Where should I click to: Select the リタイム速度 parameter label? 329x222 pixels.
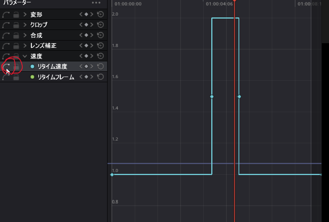click(52, 67)
